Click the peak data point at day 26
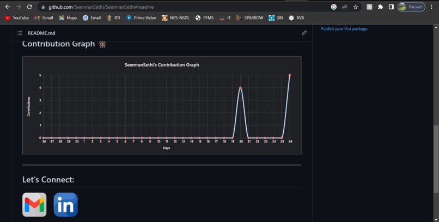This screenshot has height=222, width=439. click(x=290, y=75)
